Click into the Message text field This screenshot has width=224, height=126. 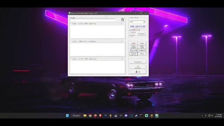pyautogui.click(x=93, y=20)
